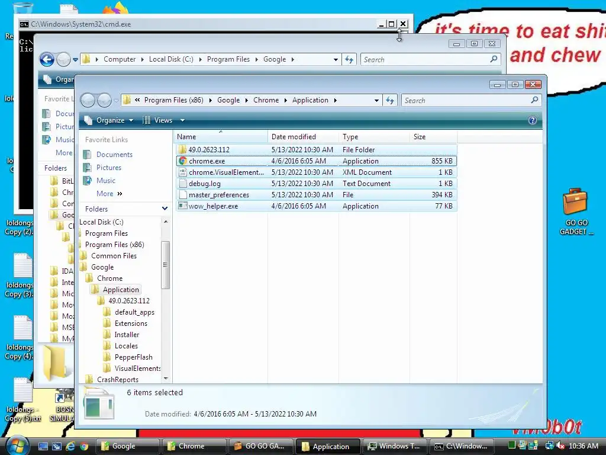This screenshot has width=606, height=455.
Task: Open Documents favorite link icon
Action: (88, 155)
